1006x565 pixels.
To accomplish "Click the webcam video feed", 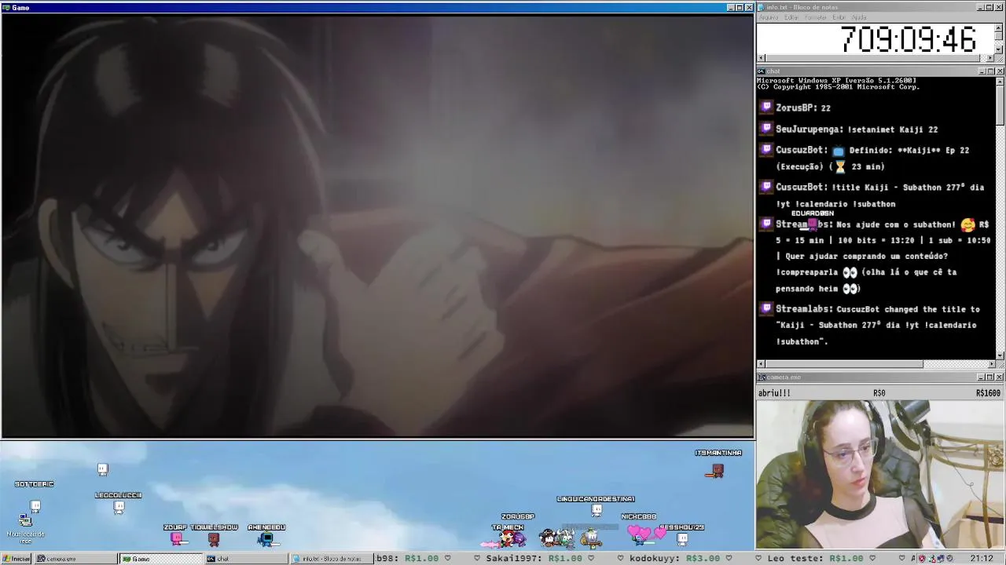I will pos(880,474).
